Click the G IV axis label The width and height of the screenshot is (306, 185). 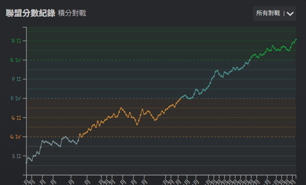(x=16, y=137)
